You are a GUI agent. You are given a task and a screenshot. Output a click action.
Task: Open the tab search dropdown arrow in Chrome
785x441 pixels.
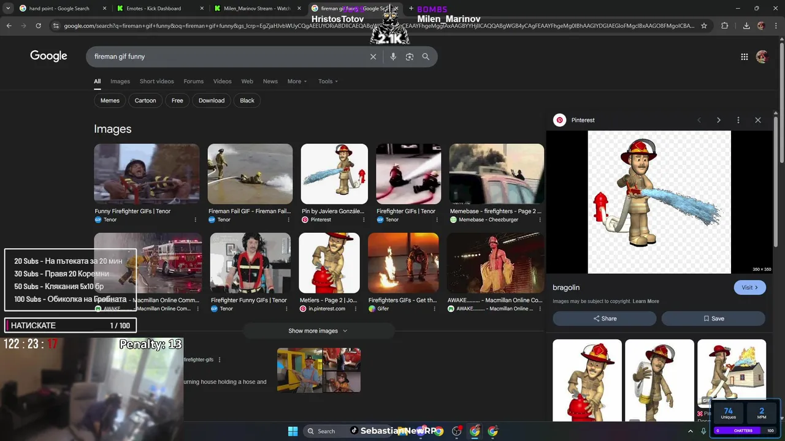point(8,9)
